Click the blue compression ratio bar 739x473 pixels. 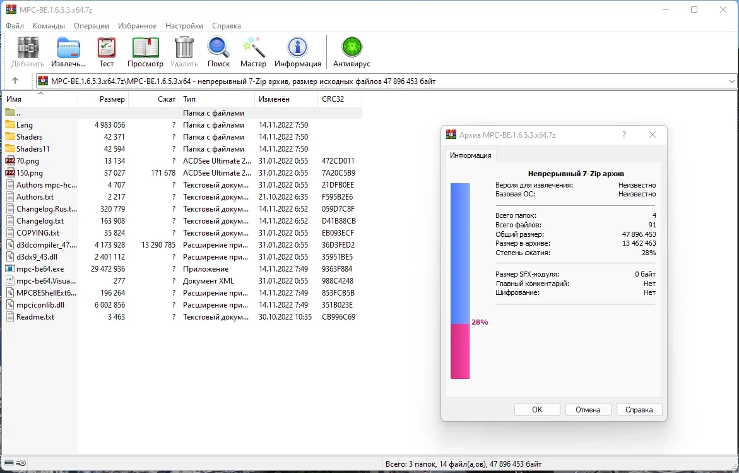click(460, 253)
